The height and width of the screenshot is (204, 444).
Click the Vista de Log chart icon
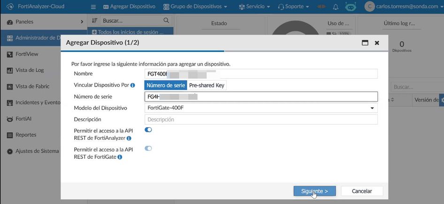point(10,70)
